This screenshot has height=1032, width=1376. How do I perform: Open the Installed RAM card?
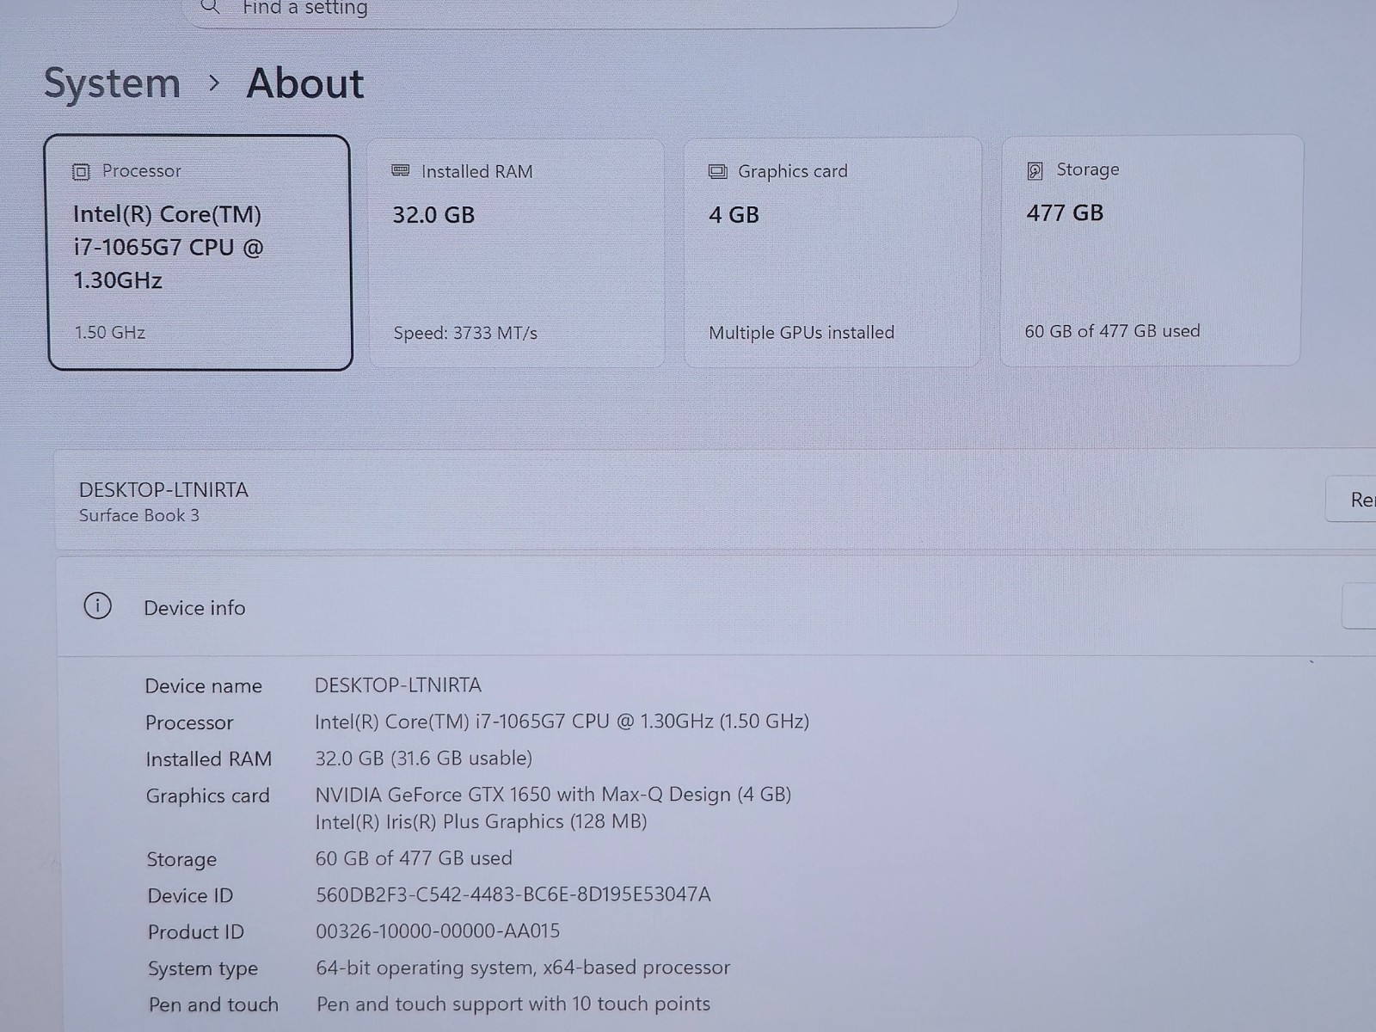coord(516,253)
